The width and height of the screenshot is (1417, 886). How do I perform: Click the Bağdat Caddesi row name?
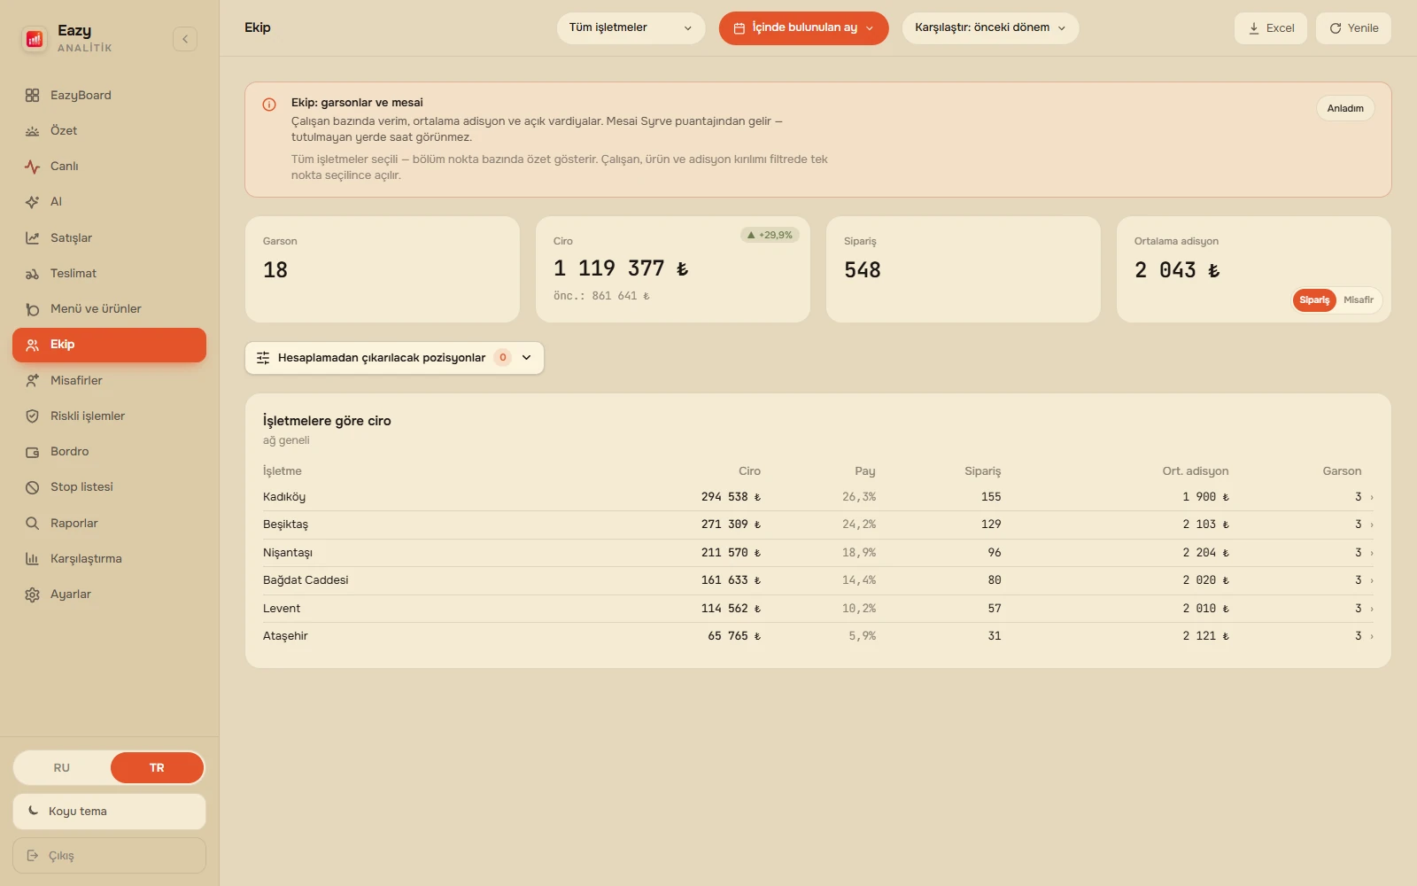306,580
